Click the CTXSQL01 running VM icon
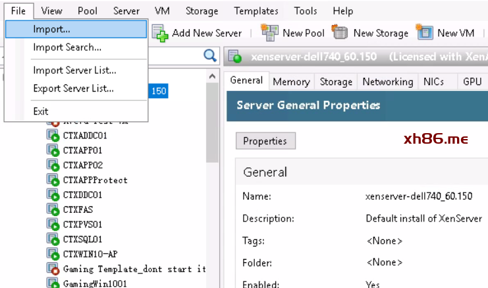Screen dimensions: 488x288 [x=53, y=239]
